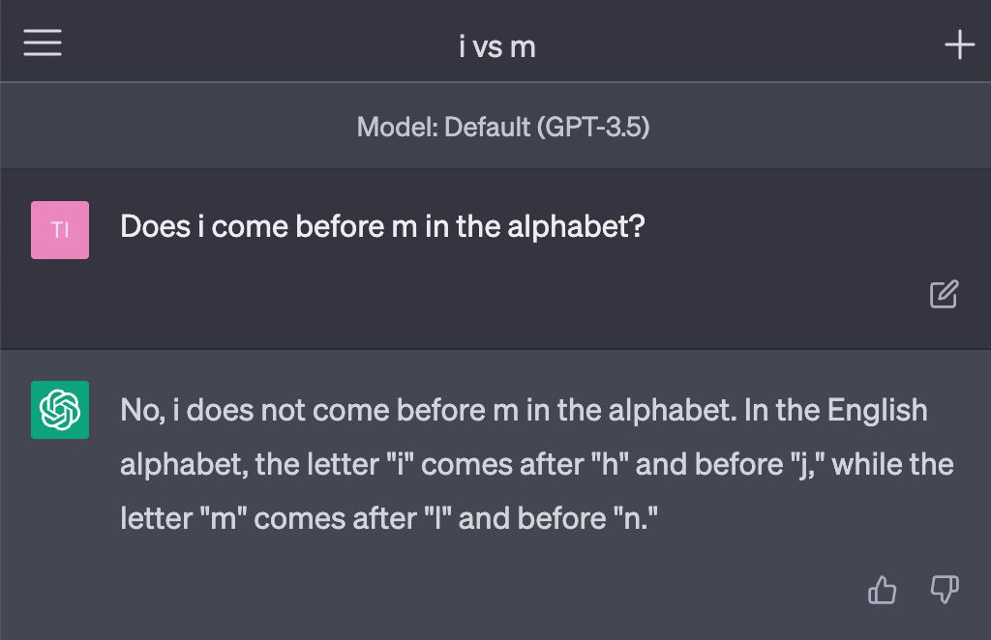Screen dimensions: 991x640
Task: Click the pink TI user avatar
Action: [x=60, y=230]
